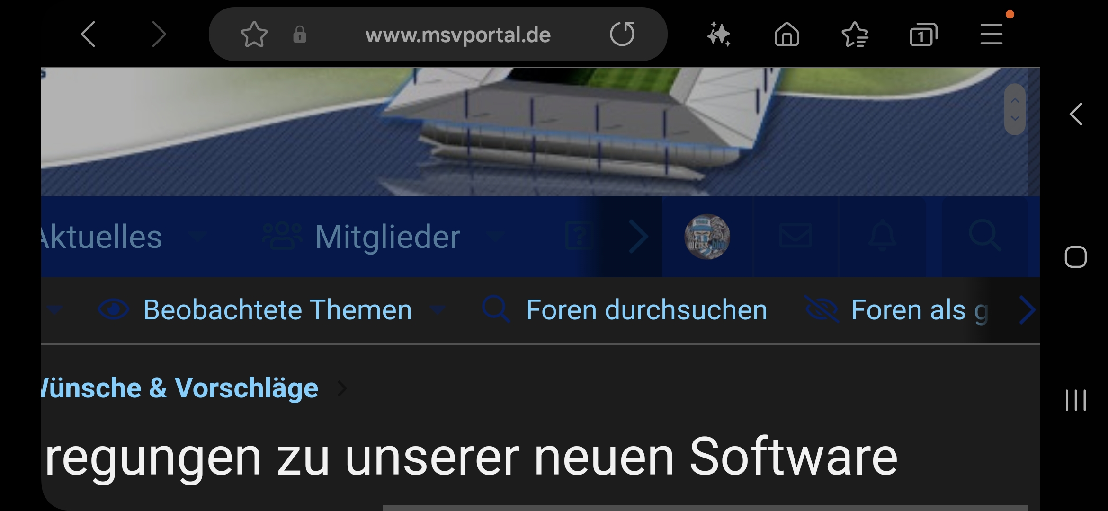Tap the browser back arrow
The height and width of the screenshot is (511, 1108).
point(89,34)
